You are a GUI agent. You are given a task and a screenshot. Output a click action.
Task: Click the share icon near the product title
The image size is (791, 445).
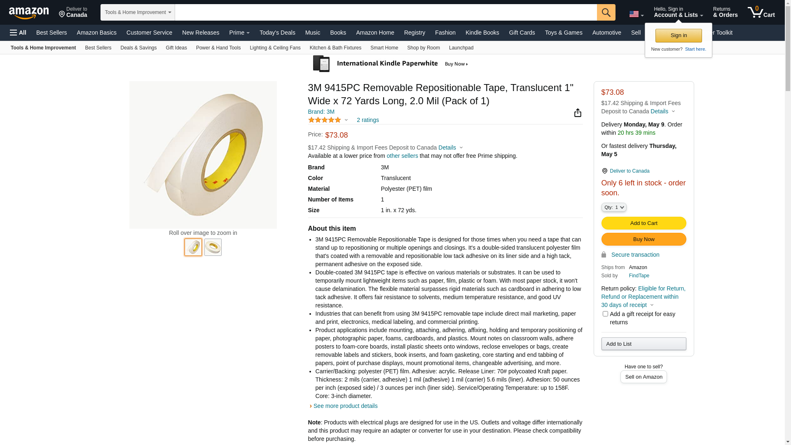point(578,113)
